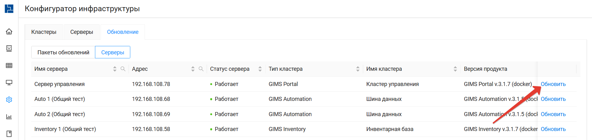Click address 192.168.108.78
The width and height of the screenshot is (592, 140).
pyautogui.click(x=151, y=84)
